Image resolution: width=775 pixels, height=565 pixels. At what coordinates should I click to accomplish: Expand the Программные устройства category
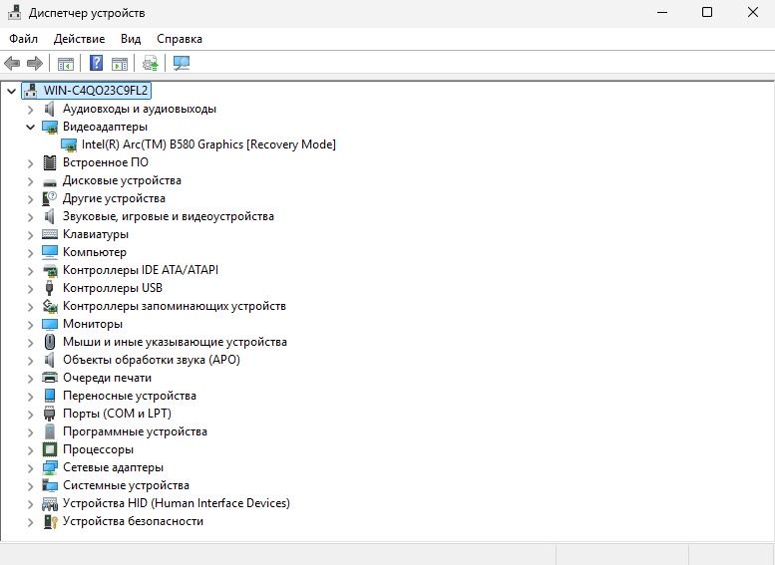tap(31, 432)
